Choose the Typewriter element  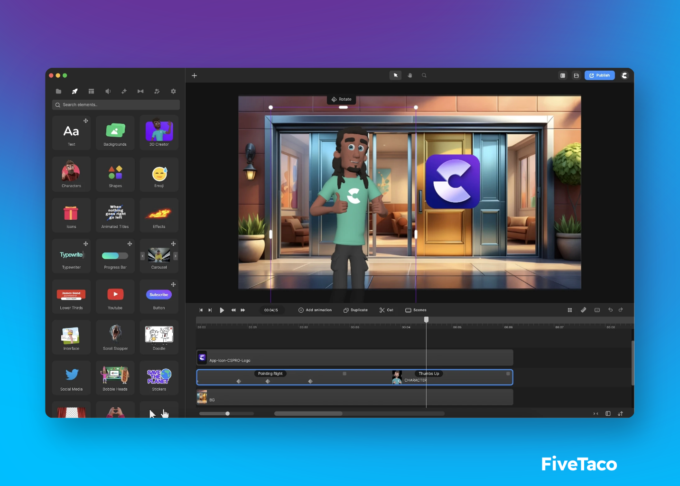pos(71,256)
